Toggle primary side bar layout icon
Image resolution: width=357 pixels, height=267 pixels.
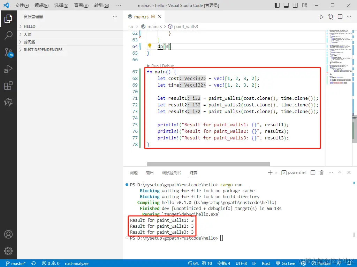click(x=277, y=5)
